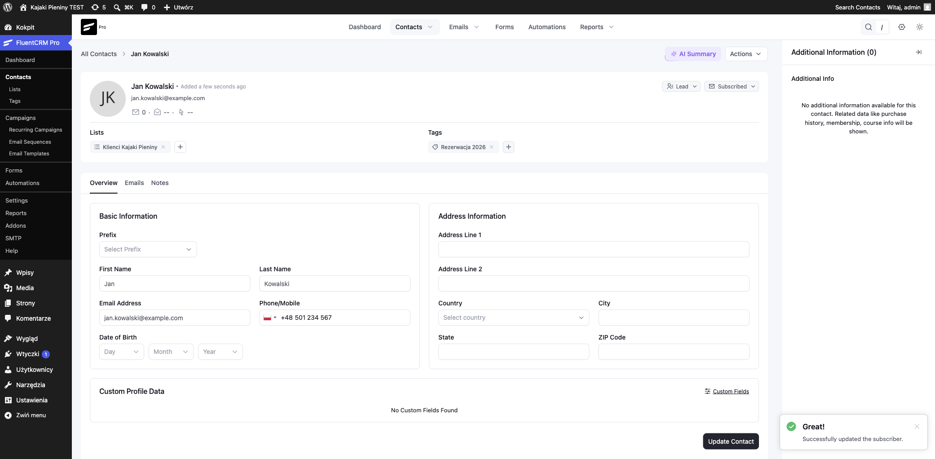Remove Rezerwacja 2026 tag
Screen dimensions: 935x459
[x=492, y=147]
